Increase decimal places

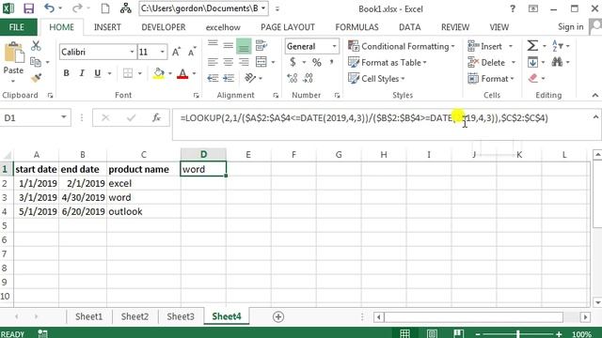click(x=293, y=78)
